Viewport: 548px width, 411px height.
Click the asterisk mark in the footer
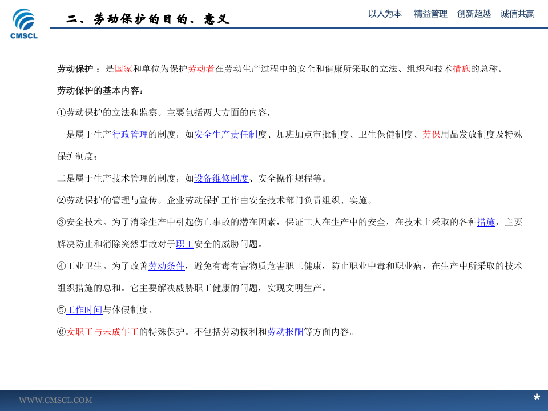point(537,397)
